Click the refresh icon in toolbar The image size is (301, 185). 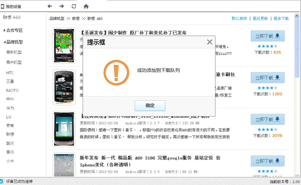coord(74,6)
